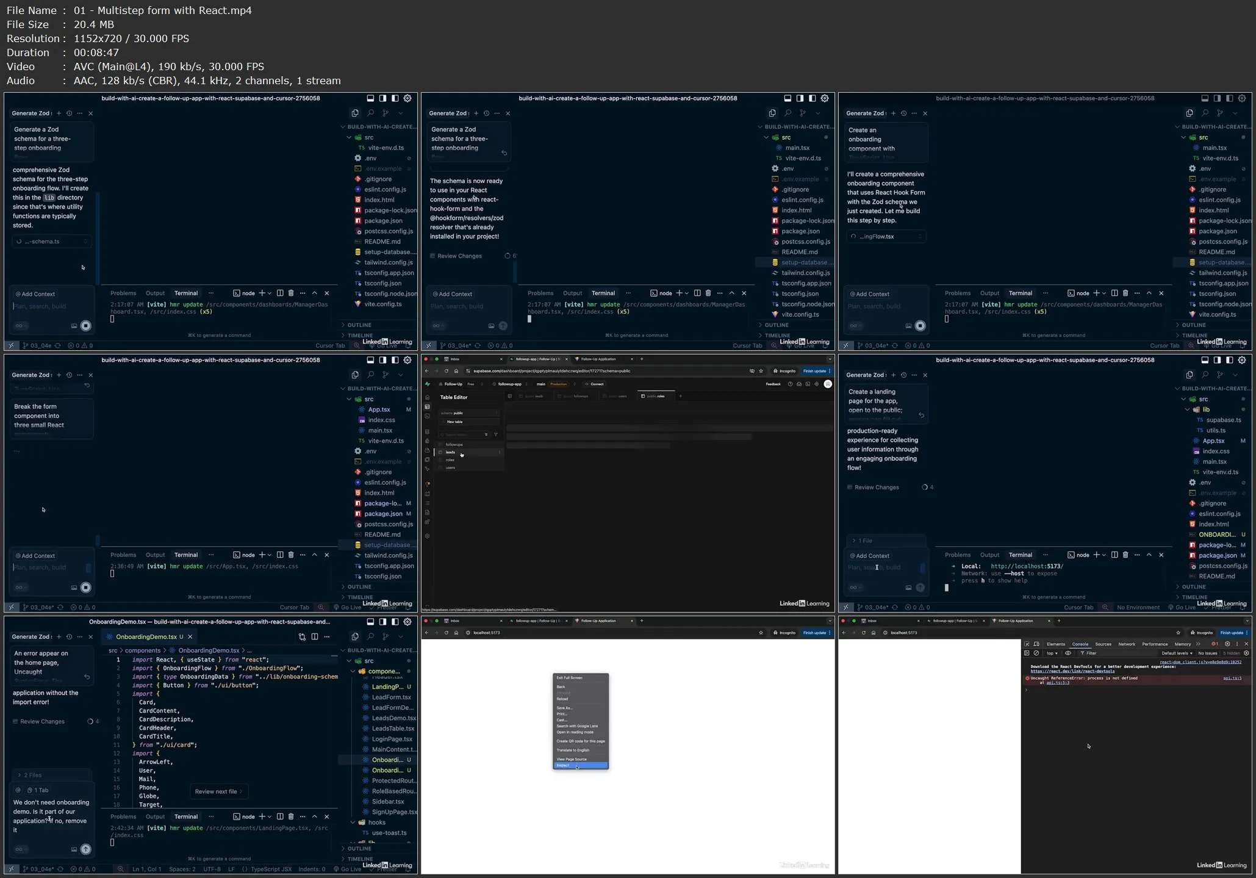Switch to the Network tab in DevTools
This screenshot has width=1256, height=878.
pyautogui.click(x=1127, y=644)
